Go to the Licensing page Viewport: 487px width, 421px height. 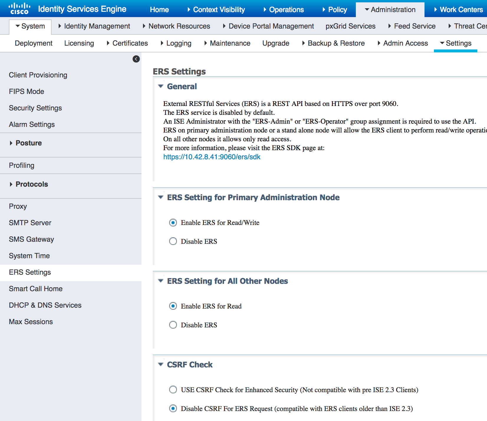point(79,43)
